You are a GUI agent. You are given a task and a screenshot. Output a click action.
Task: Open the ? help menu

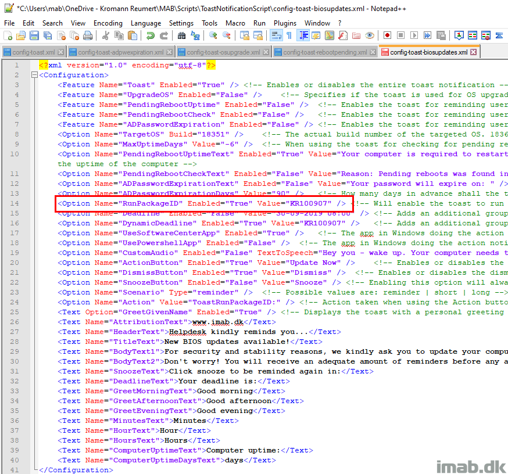click(x=339, y=23)
